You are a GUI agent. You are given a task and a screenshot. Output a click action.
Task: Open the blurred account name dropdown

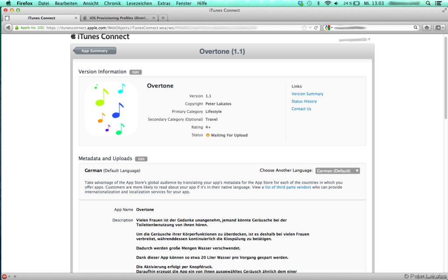point(354,39)
